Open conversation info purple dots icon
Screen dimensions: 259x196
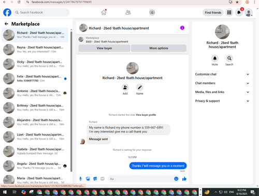tap(182, 28)
